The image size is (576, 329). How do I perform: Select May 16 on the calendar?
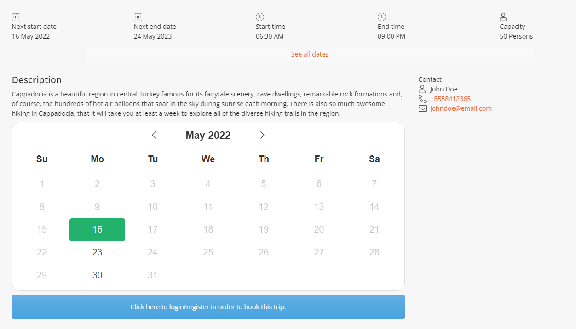(x=97, y=229)
